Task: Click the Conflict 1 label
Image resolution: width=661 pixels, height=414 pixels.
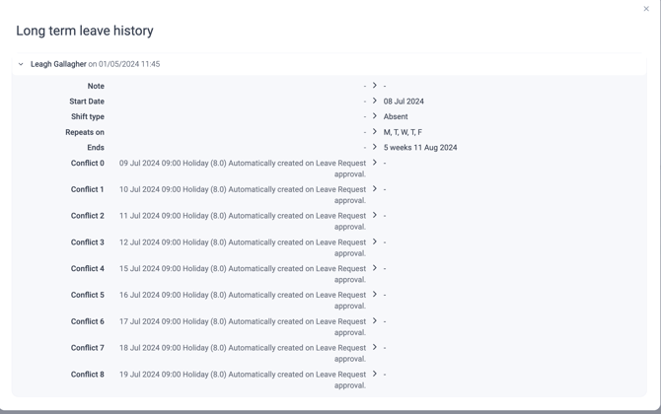Action: click(87, 189)
